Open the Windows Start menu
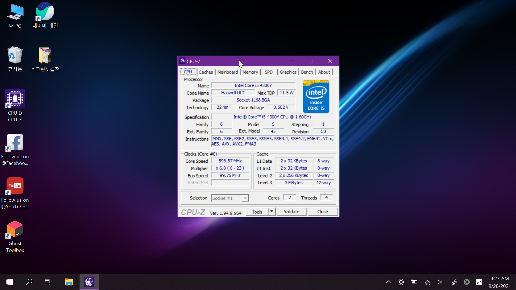The width and height of the screenshot is (516, 290). coord(10,282)
